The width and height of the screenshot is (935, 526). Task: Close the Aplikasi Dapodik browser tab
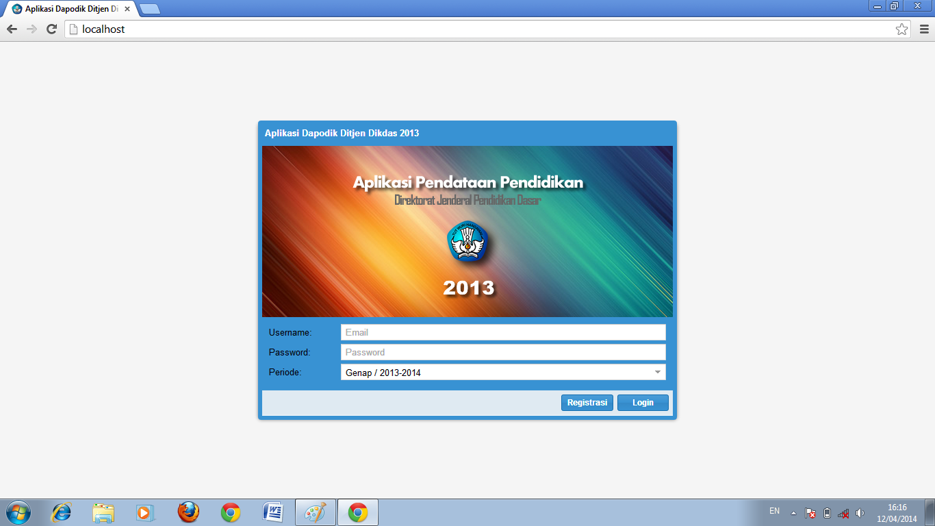point(127,9)
